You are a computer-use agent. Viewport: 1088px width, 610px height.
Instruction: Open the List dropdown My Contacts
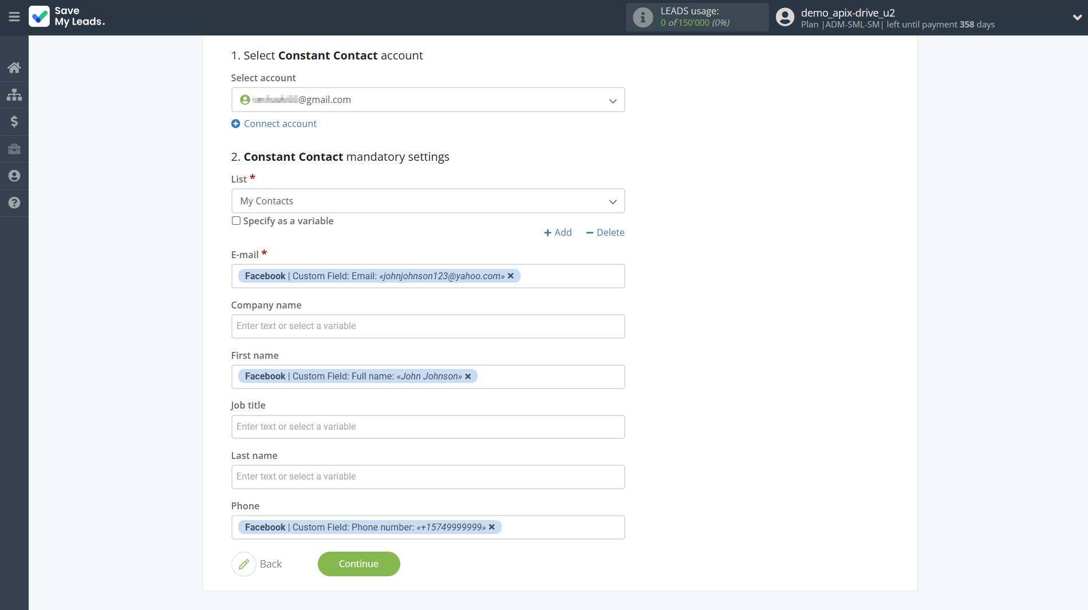428,201
